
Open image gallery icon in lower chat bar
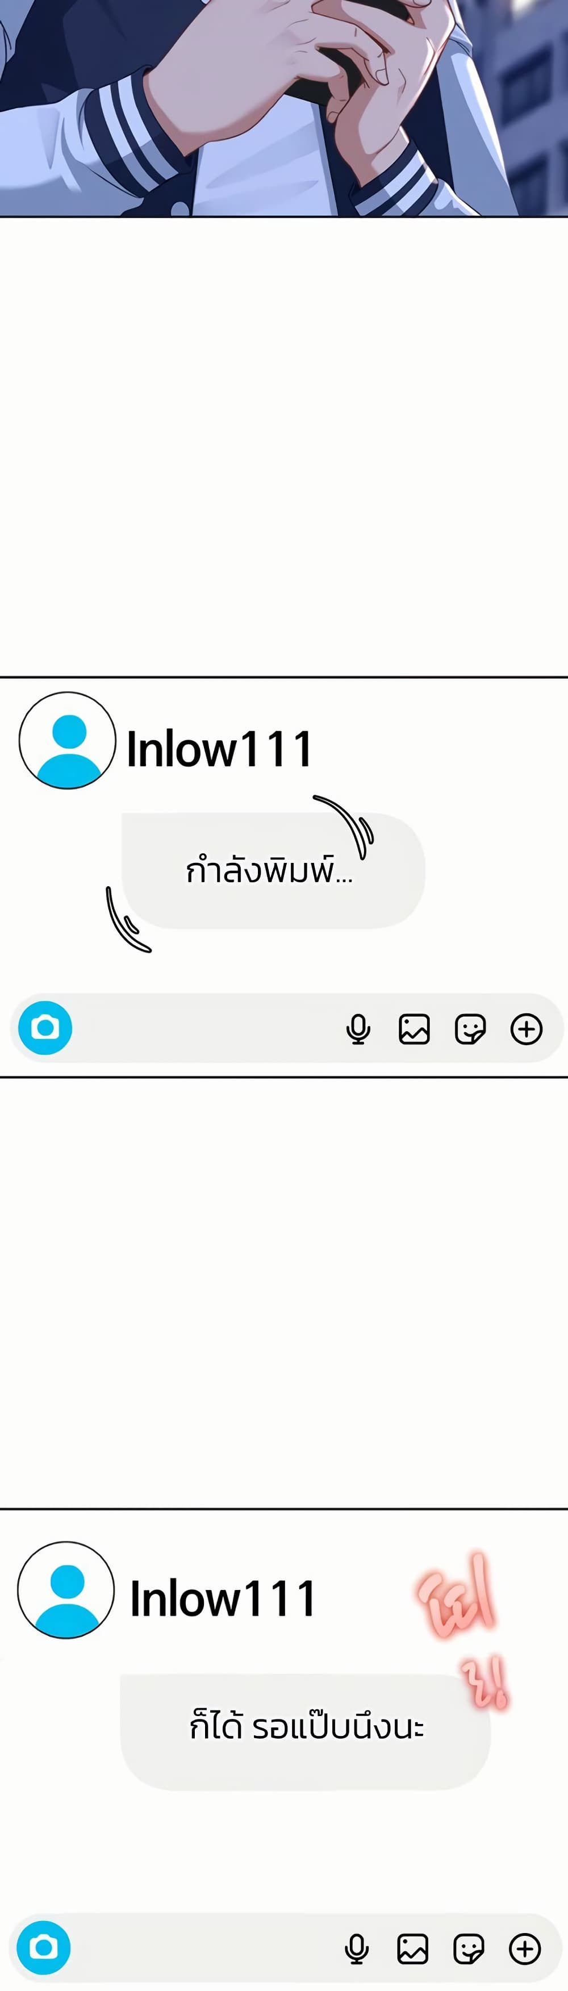(x=413, y=1950)
